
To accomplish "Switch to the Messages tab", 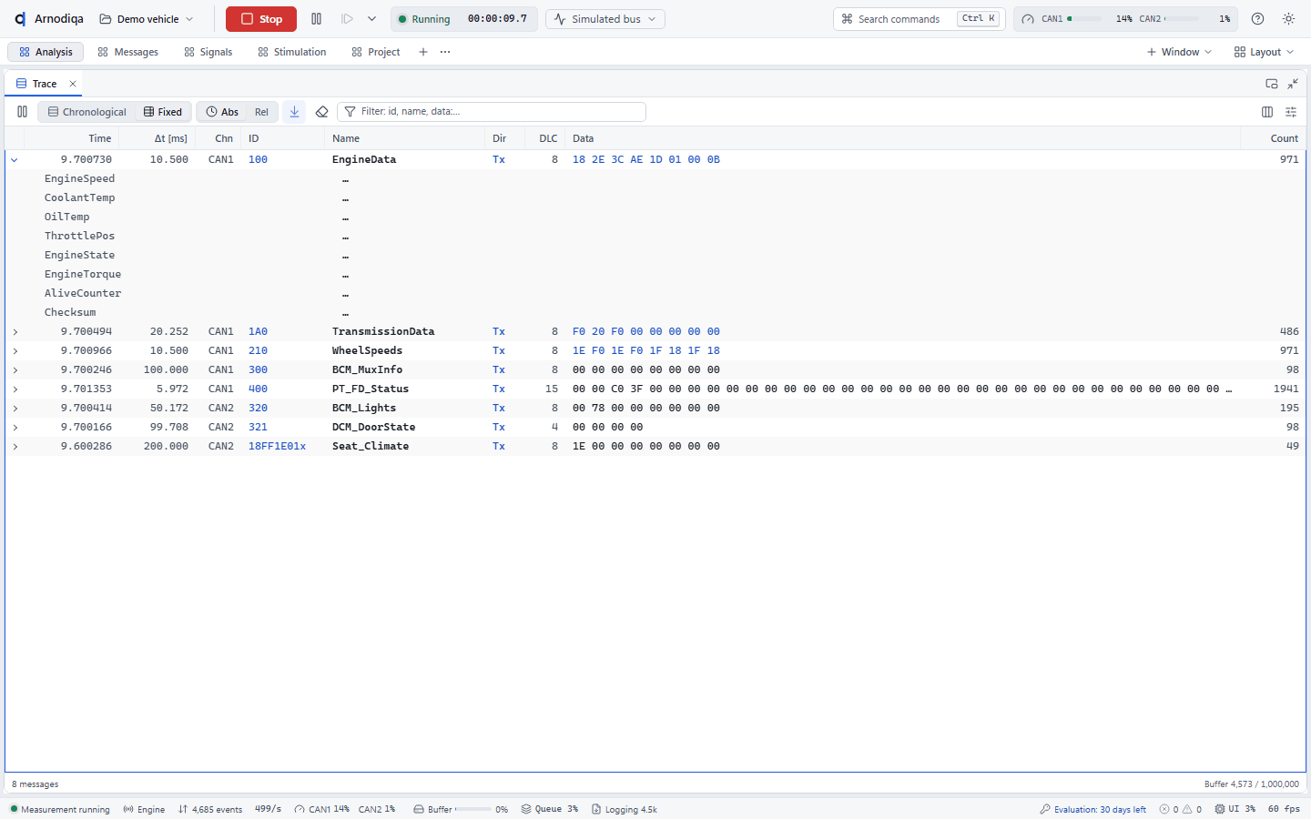I will pyautogui.click(x=128, y=52).
